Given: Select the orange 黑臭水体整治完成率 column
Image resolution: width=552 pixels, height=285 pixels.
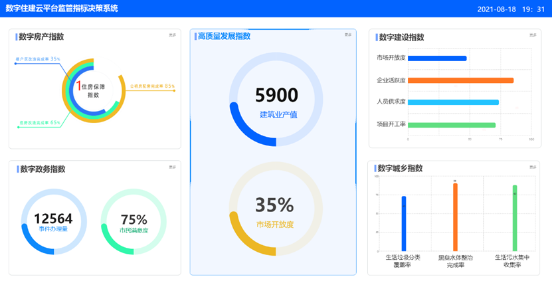Looking at the screenshot, I should 455,217.
